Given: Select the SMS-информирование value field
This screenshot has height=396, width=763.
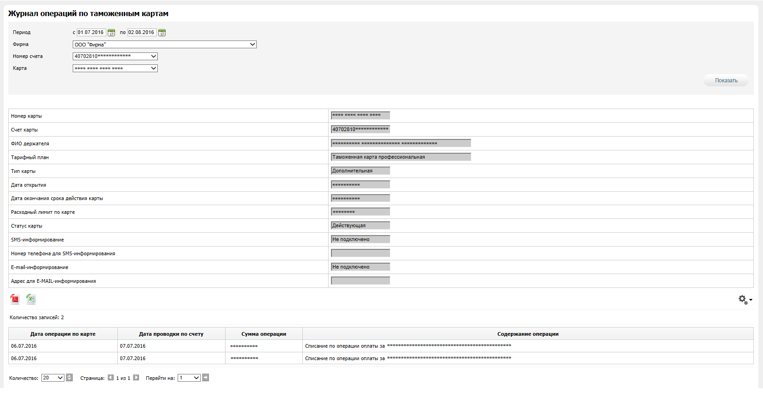Looking at the screenshot, I should pos(360,239).
